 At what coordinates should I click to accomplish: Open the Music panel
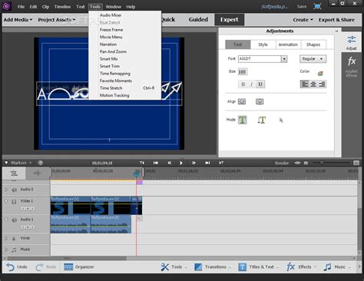coord(336,267)
